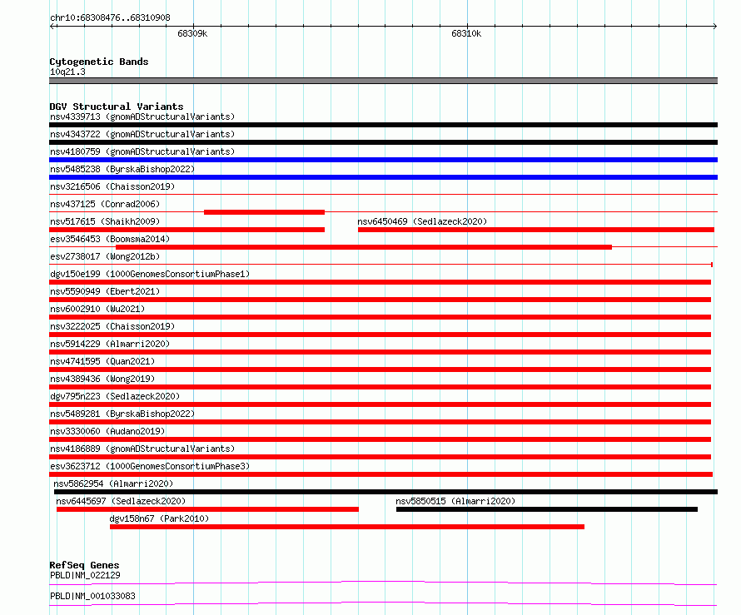The width and height of the screenshot is (741, 615).
Task: Open nsv4741595 Quan2021 variant
Action: (x=102, y=361)
